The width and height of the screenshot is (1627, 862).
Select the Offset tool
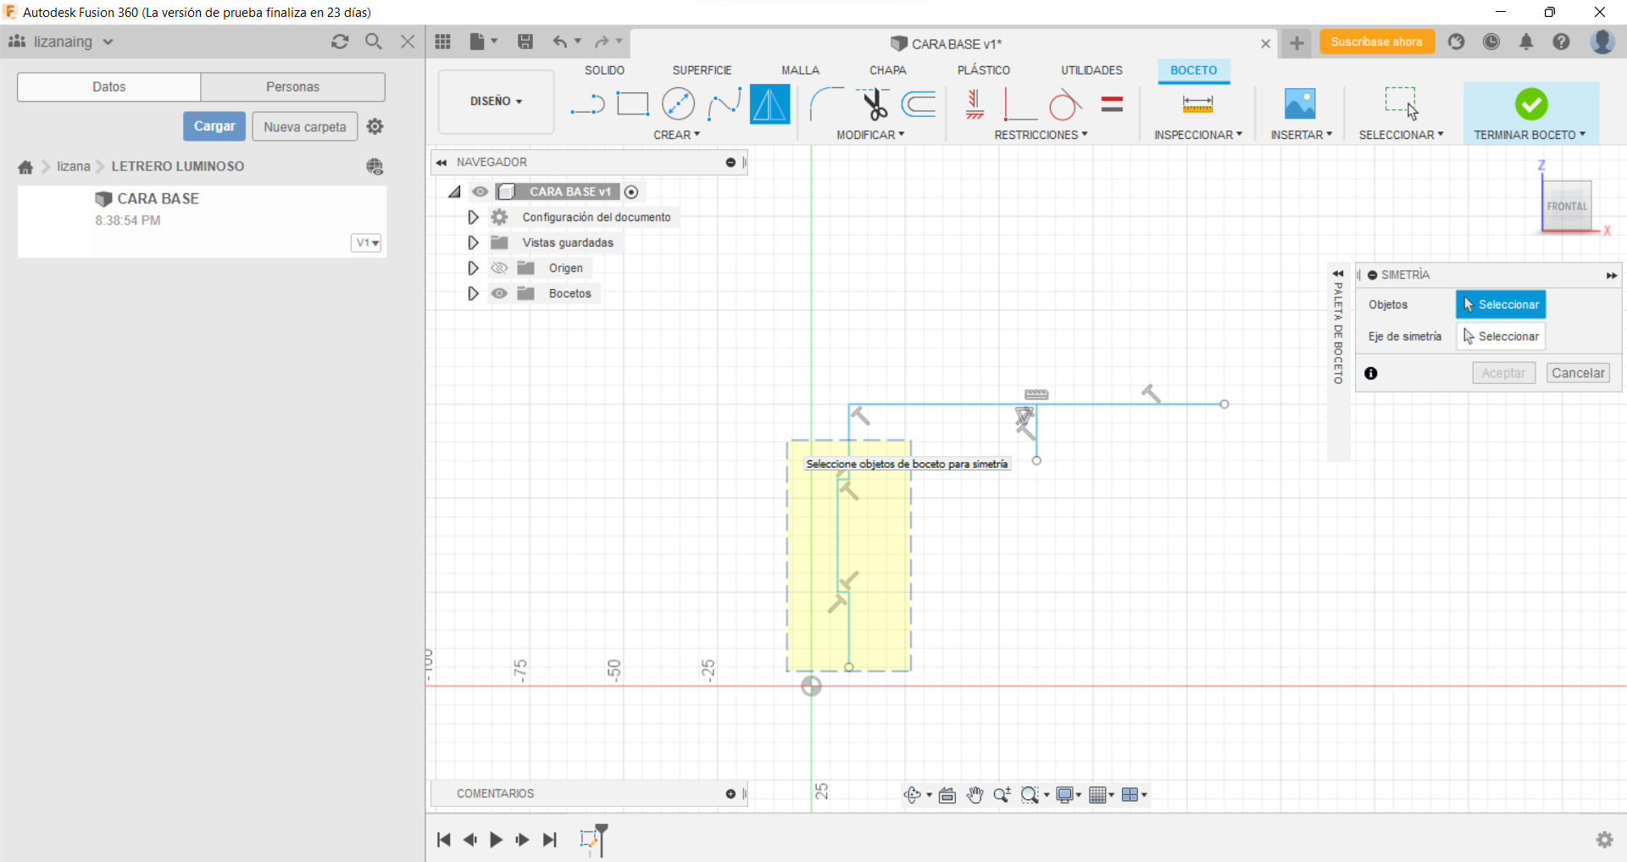click(x=919, y=104)
